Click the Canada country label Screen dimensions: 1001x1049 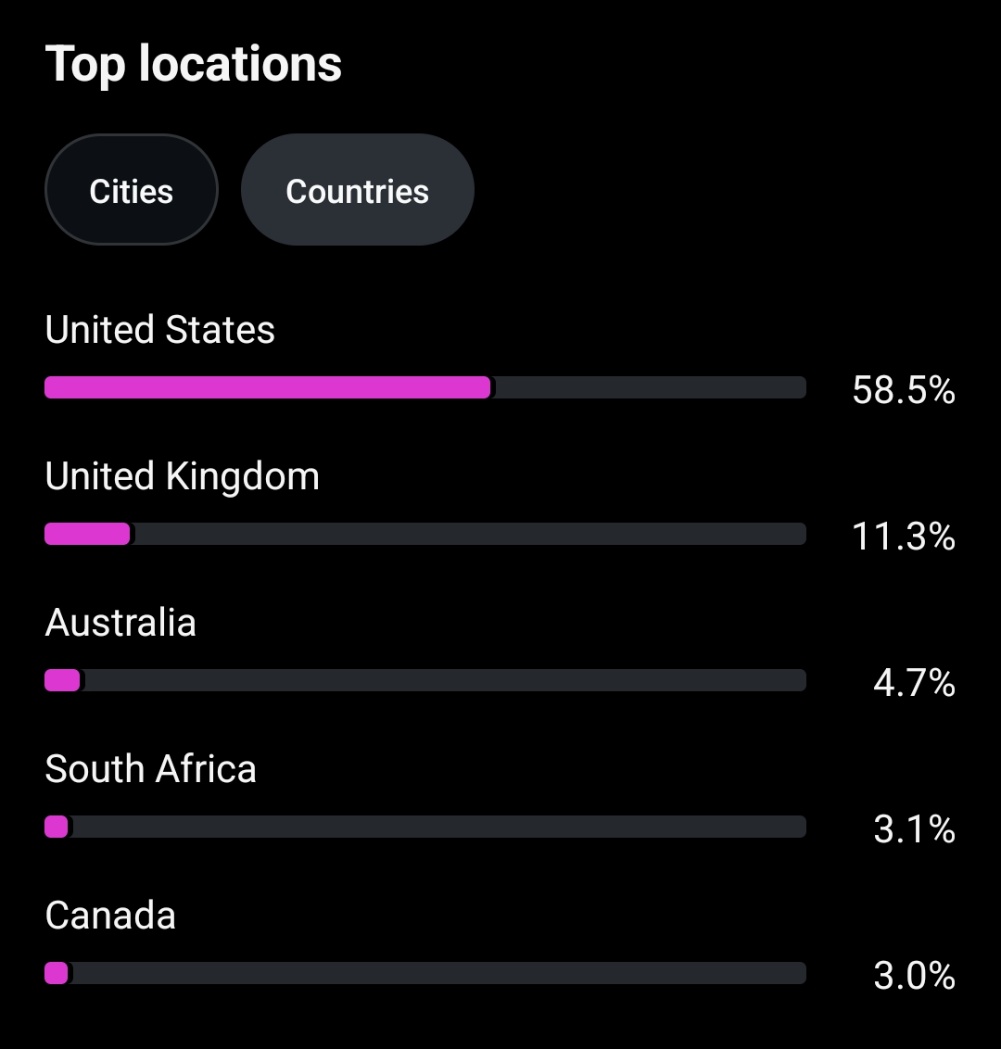click(x=110, y=916)
